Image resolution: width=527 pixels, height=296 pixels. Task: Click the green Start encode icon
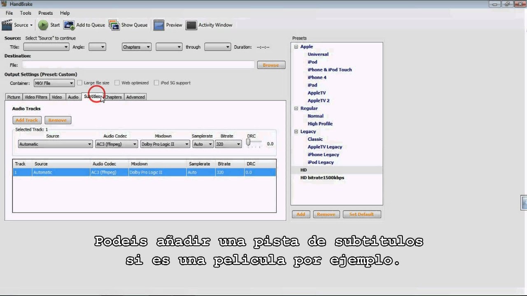click(43, 25)
